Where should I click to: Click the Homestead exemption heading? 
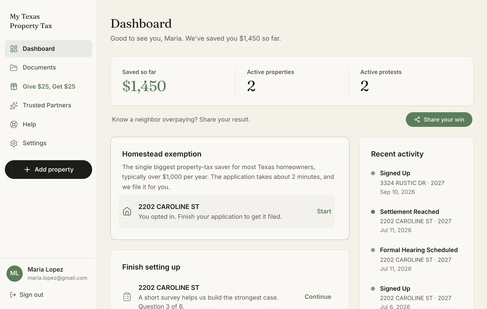point(162,154)
